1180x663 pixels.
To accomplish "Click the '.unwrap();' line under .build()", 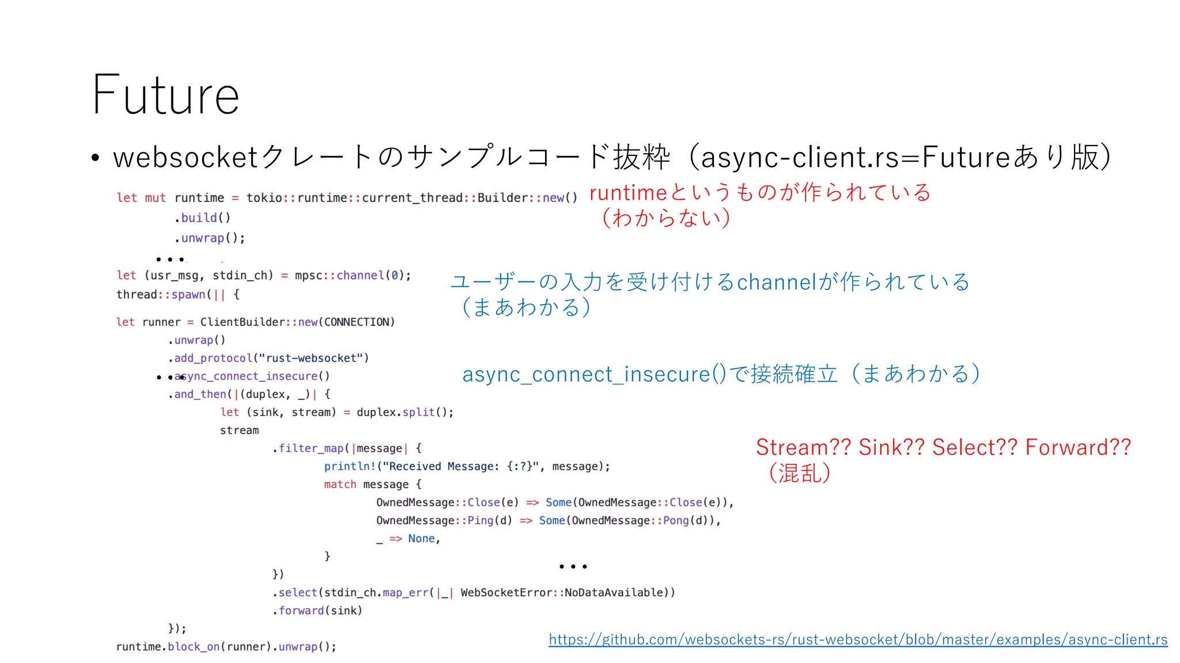I will point(210,238).
